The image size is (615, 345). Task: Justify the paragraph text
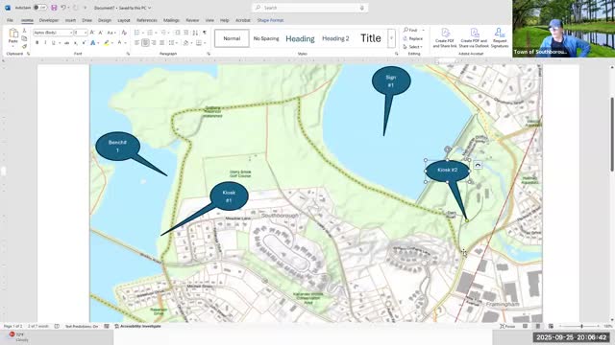[x=161, y=42]
